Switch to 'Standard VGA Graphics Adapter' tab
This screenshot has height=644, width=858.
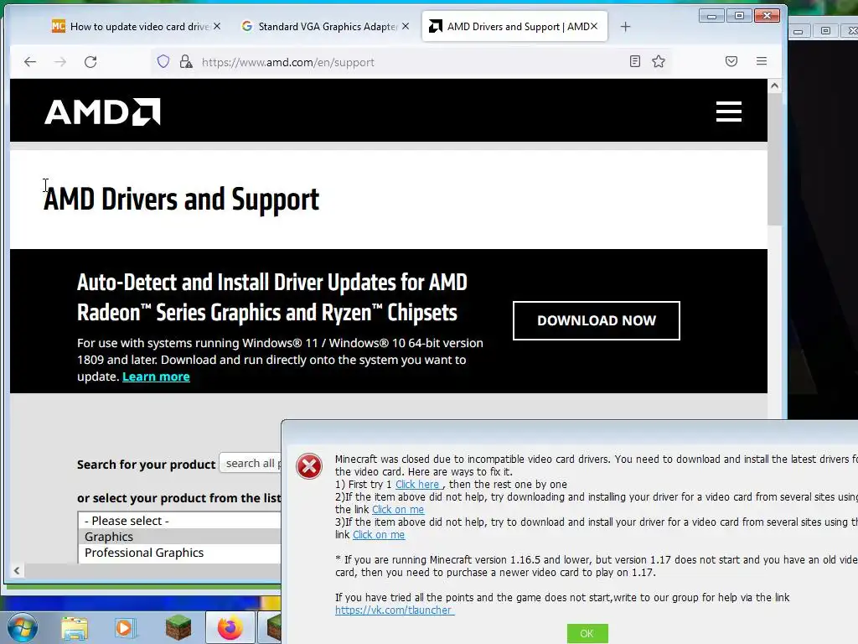[328, 26]
